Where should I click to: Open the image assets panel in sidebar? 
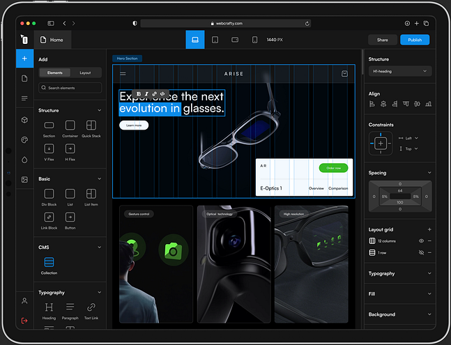(24, 179)
